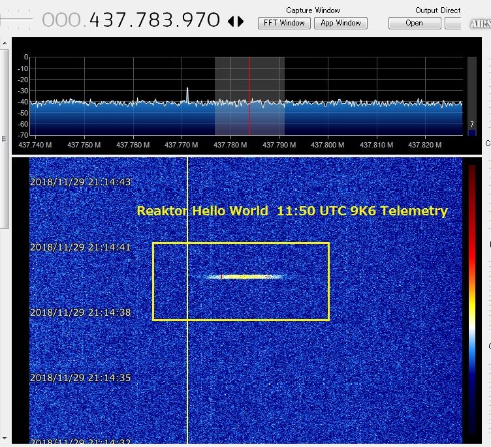The width and height of the screenshot is (491, 447).
Task: Click the left tuning arrow beside the frequency
Action: coord(230,22)
